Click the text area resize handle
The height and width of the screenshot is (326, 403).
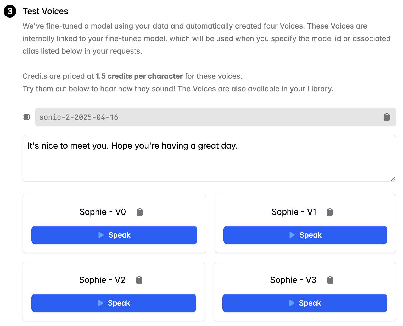[x=393, y=179]
